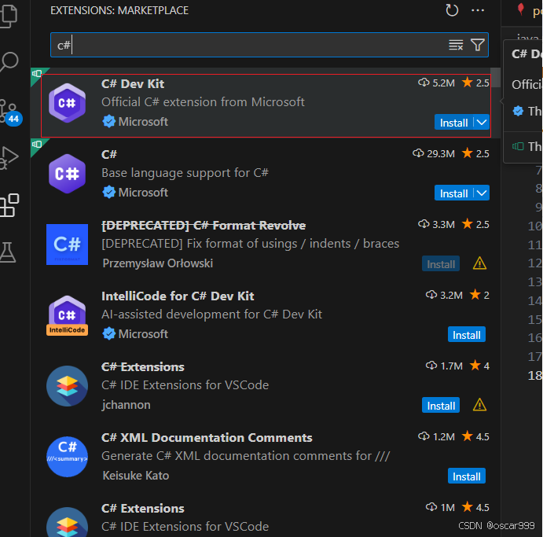Viewport: 543px width, 537px height.
Task: Open the filter extensions funnel menu
Action: pos(478,45)
